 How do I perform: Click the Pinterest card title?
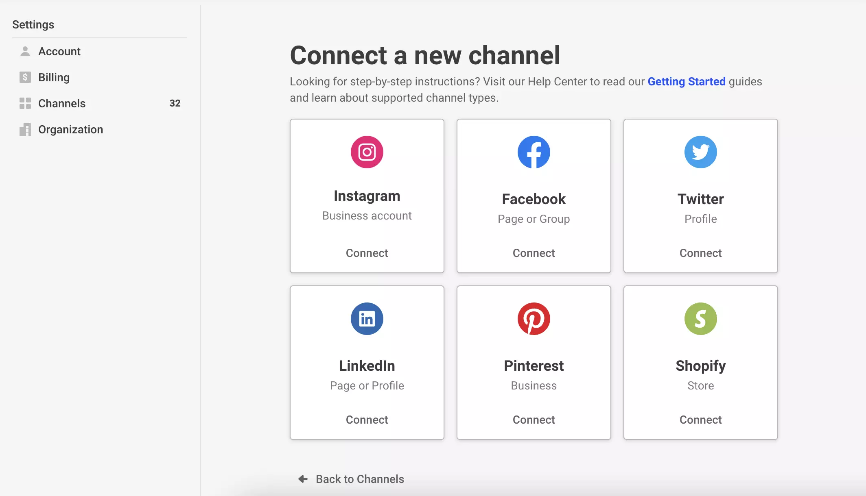(x=534, y=366)
